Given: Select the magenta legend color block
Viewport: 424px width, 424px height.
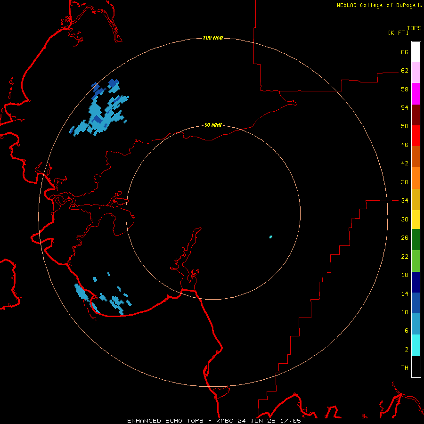Looking at the screenshot, I should click(x=416, y=94).
